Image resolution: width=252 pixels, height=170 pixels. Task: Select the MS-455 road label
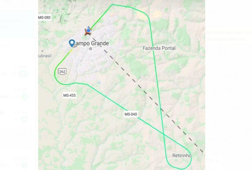(69, 96)
